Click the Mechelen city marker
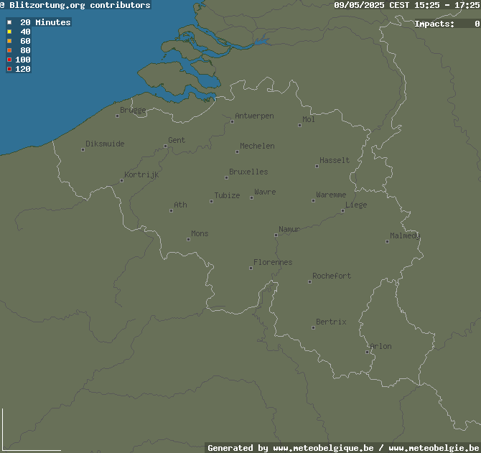Screen dimensions: 481x453 [237, 151]
